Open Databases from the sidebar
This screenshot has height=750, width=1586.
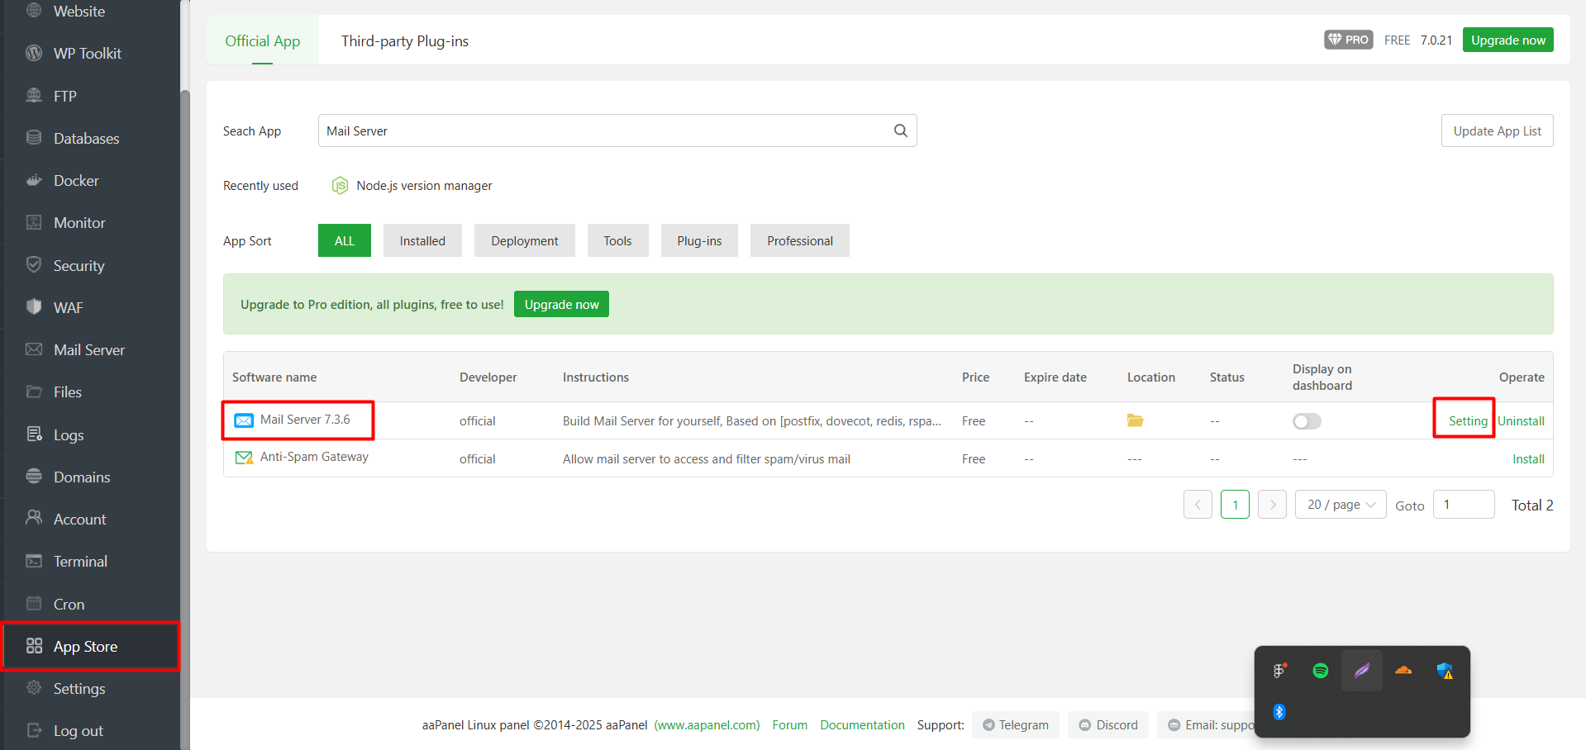pyautogui.click(x=86, y=138)
